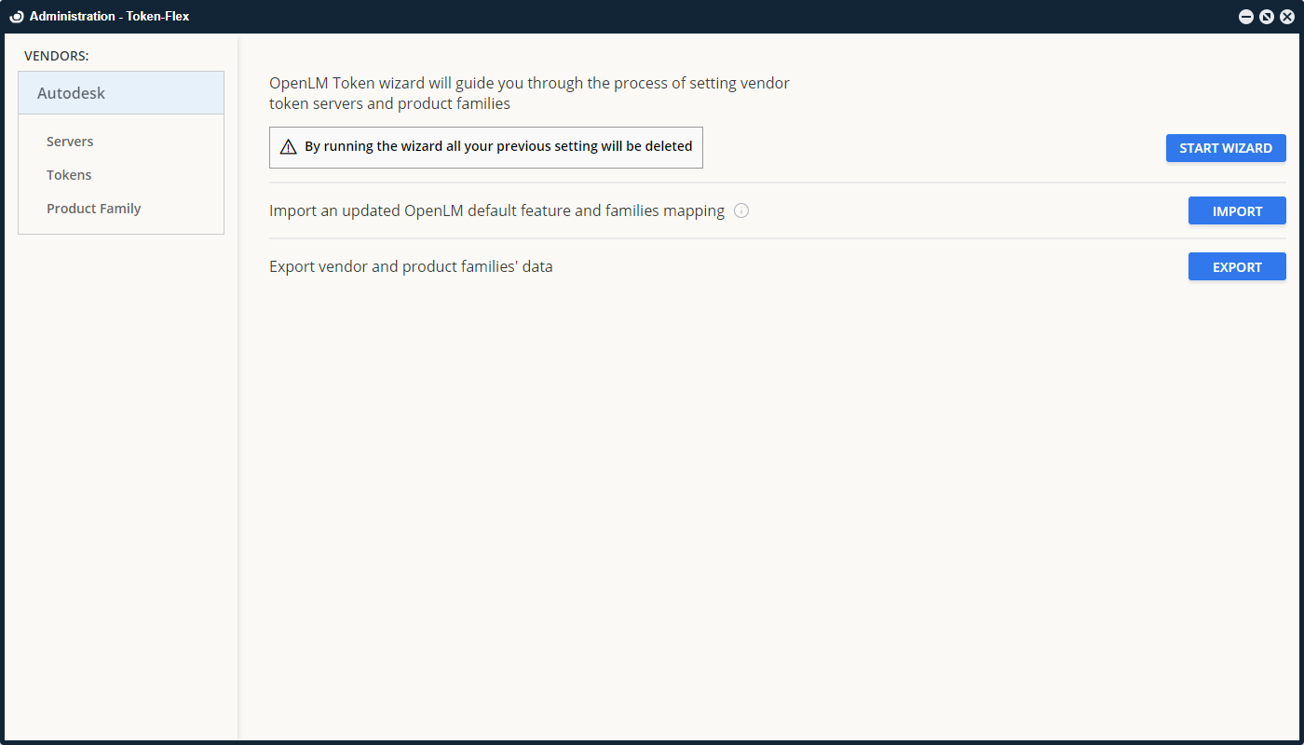Click the settings-deletion warning message box
Screen dimensions: 1304x745
(x=485, y=147)
